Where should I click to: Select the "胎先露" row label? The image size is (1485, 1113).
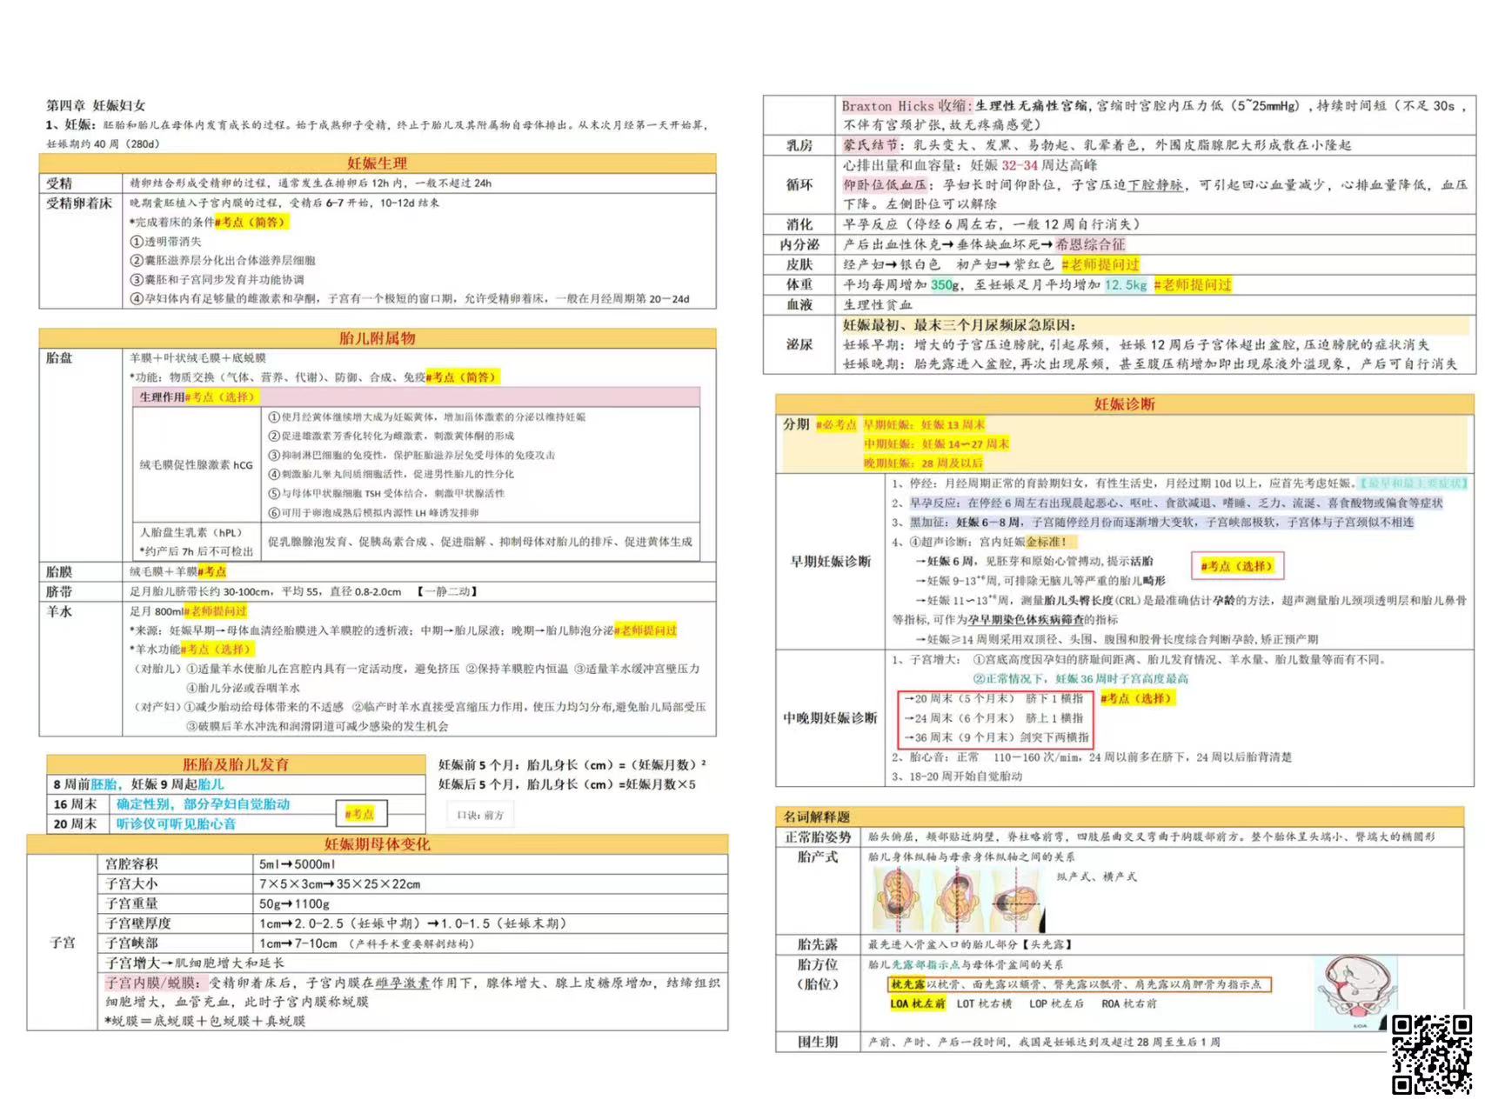(x=817, y=944)
